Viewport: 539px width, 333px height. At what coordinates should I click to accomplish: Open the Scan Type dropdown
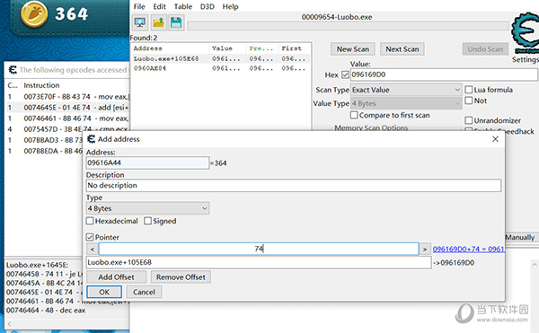tap(406, 90)
